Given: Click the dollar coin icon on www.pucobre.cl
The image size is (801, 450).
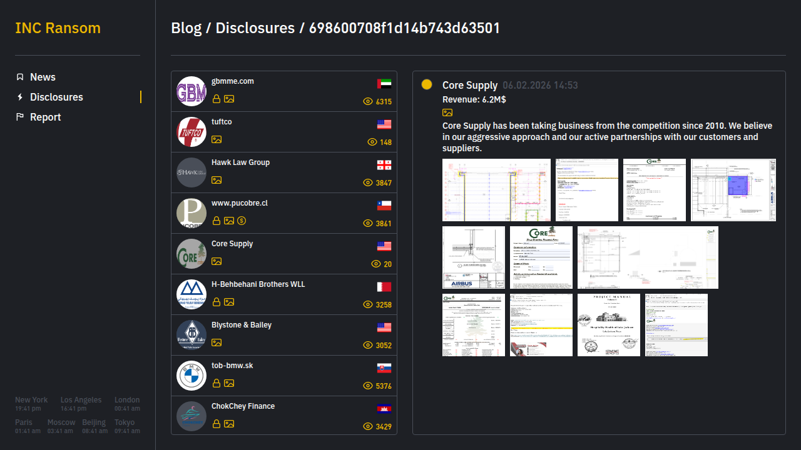Looking at the screenshot, I should click(x=242, y=221).
